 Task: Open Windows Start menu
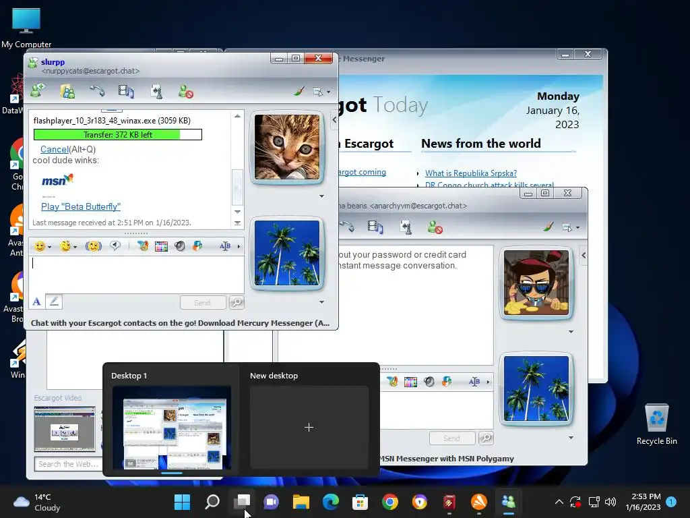(182, 502)
